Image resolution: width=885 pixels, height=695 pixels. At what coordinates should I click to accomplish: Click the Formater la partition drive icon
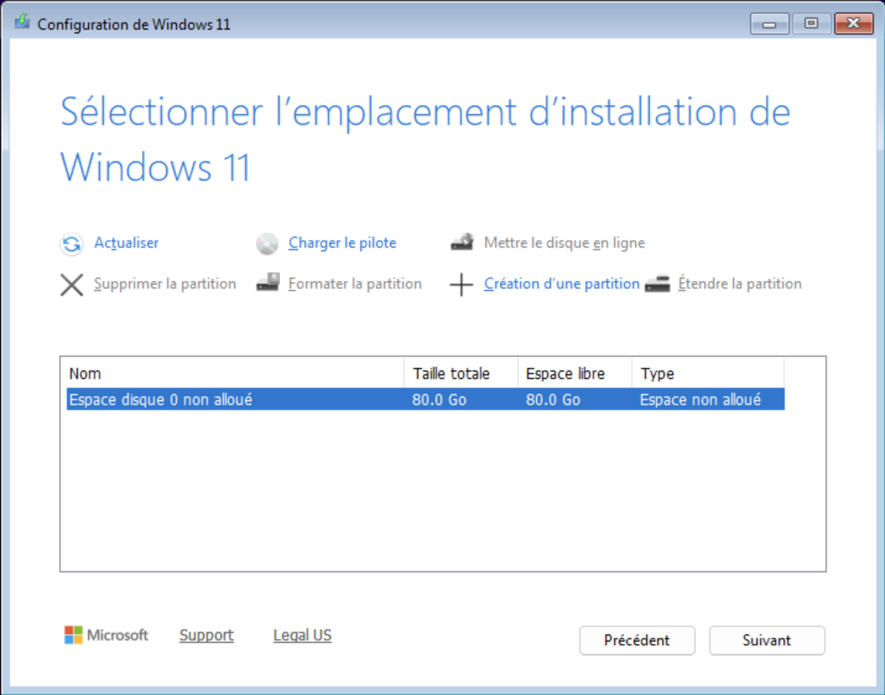click(268, 282)
